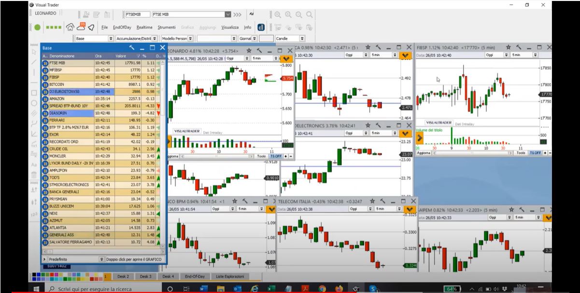Image resolution: width=580 pixels, height=293 pixels.
Task: Open Excel from the Windows taskbar
Action: pos(270,289)
